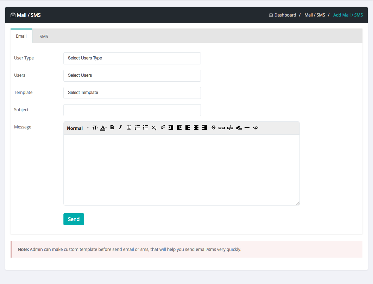Apply subscript formatting
373x284 pixels.
[x=154, y=128]
